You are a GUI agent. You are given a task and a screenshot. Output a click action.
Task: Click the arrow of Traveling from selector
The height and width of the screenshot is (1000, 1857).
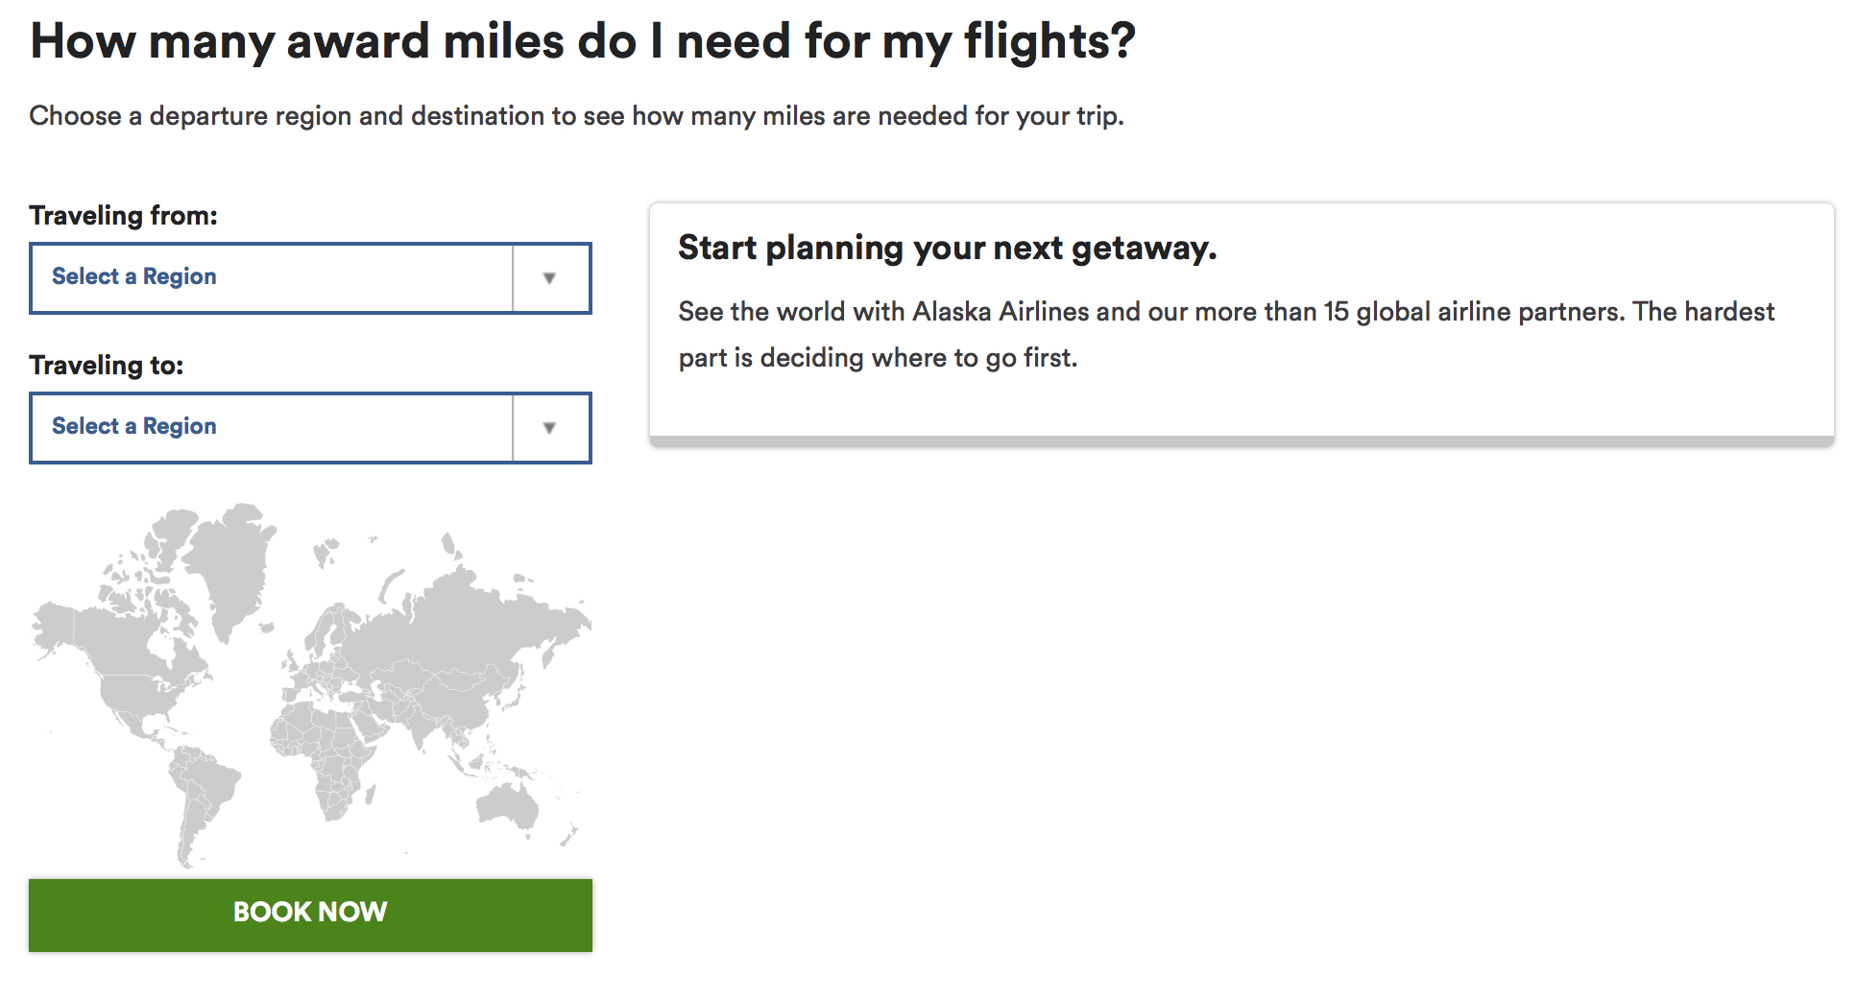click(x=550, y=278)
